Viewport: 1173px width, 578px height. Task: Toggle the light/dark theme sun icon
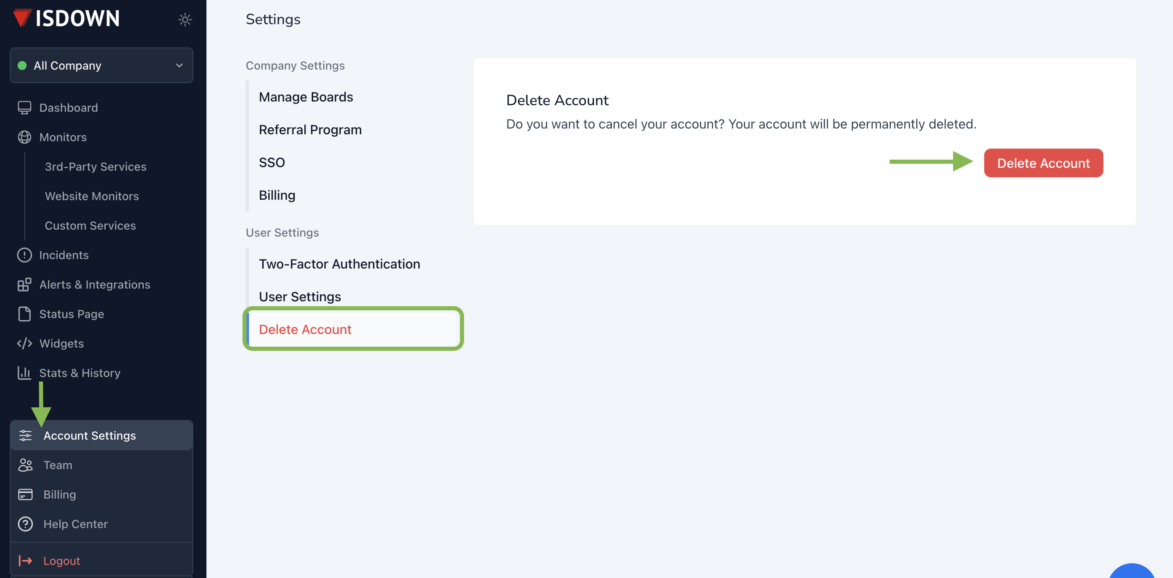pyautogui.click(x=184, y=20)
